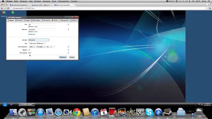
Task: Open the App Store Dock icon
Action: pyautogui.click(x=40, y=112)
